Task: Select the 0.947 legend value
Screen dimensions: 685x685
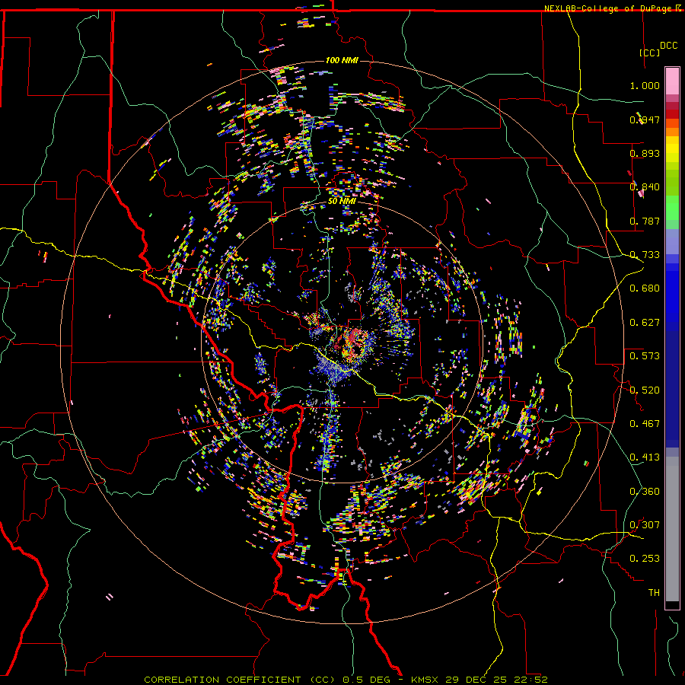Action: pyautogui.click(x=645, y=119)
